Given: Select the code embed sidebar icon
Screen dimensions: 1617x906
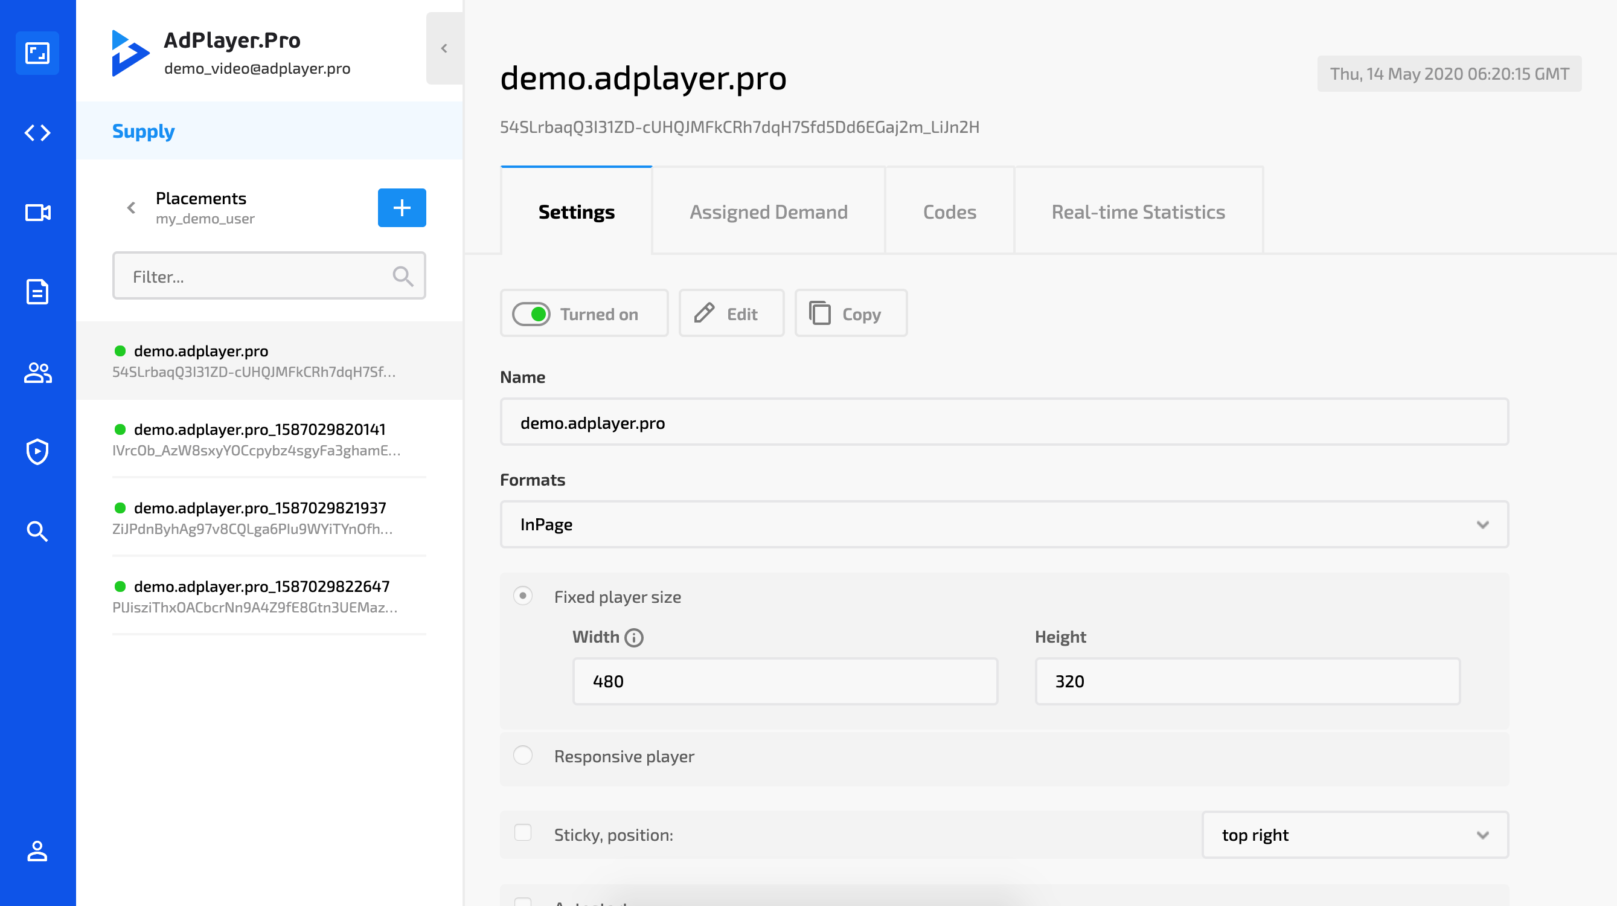Looking at the screenshot, I should 37,132.
